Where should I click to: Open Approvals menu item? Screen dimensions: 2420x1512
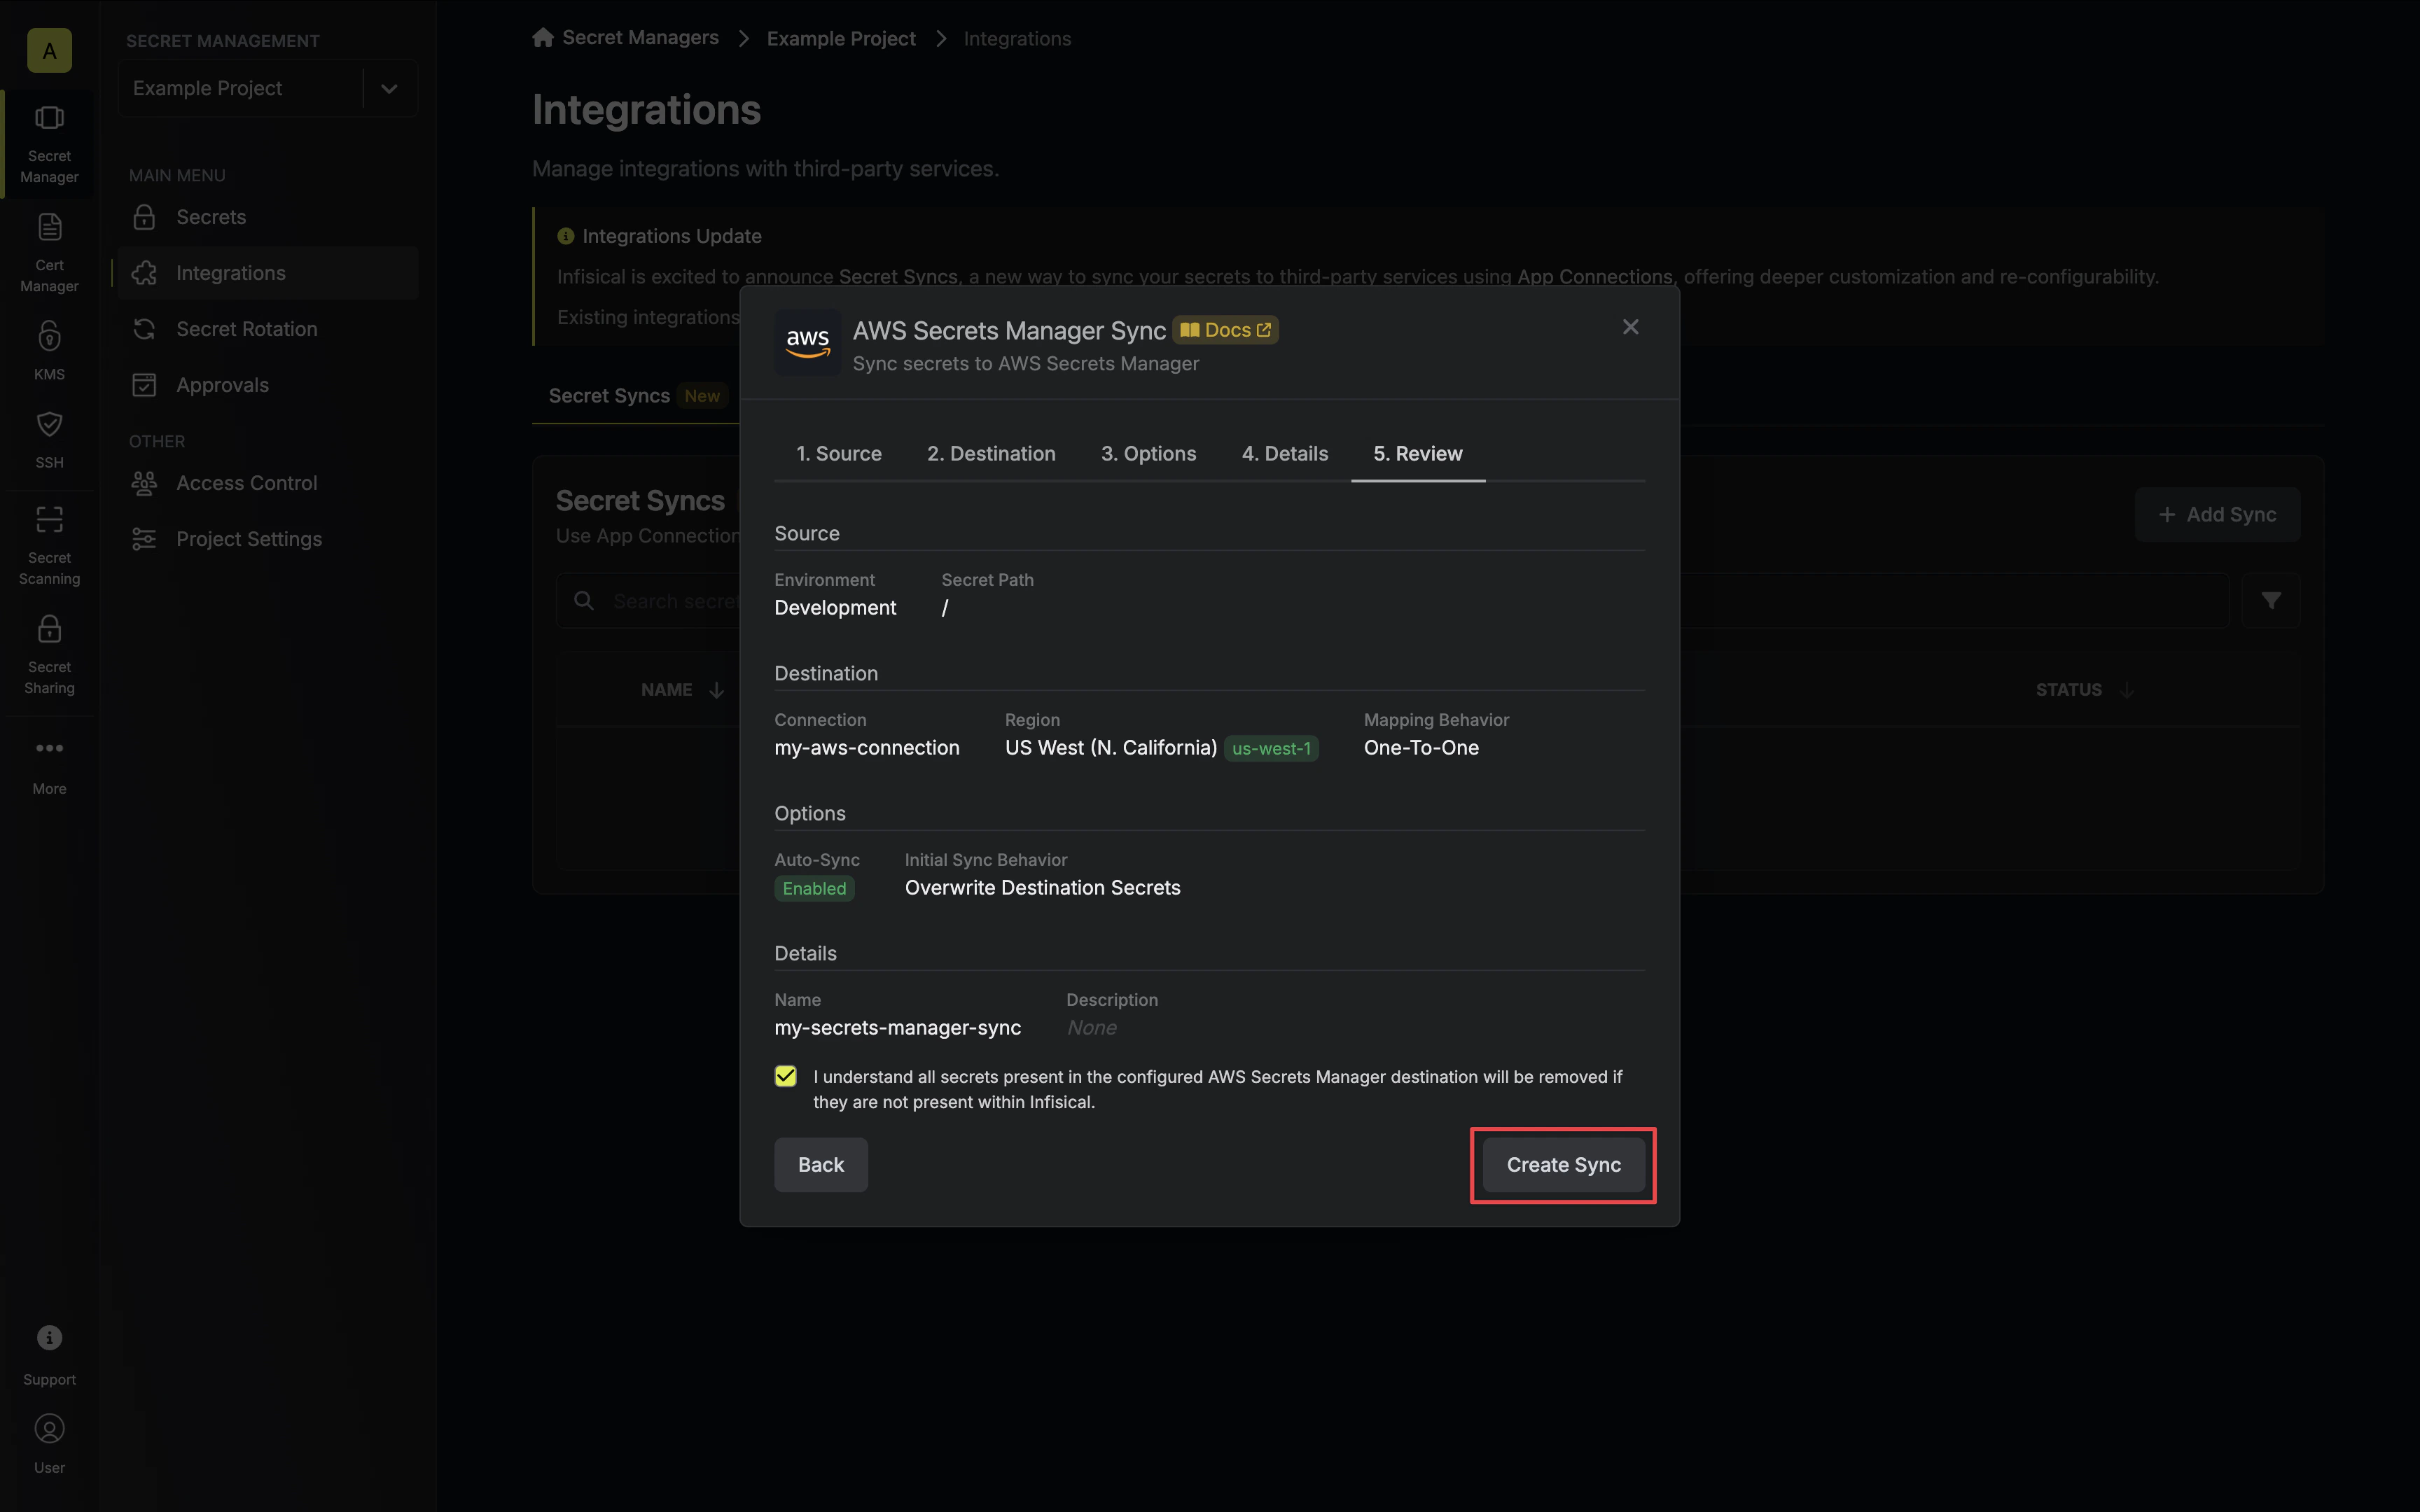267,385
